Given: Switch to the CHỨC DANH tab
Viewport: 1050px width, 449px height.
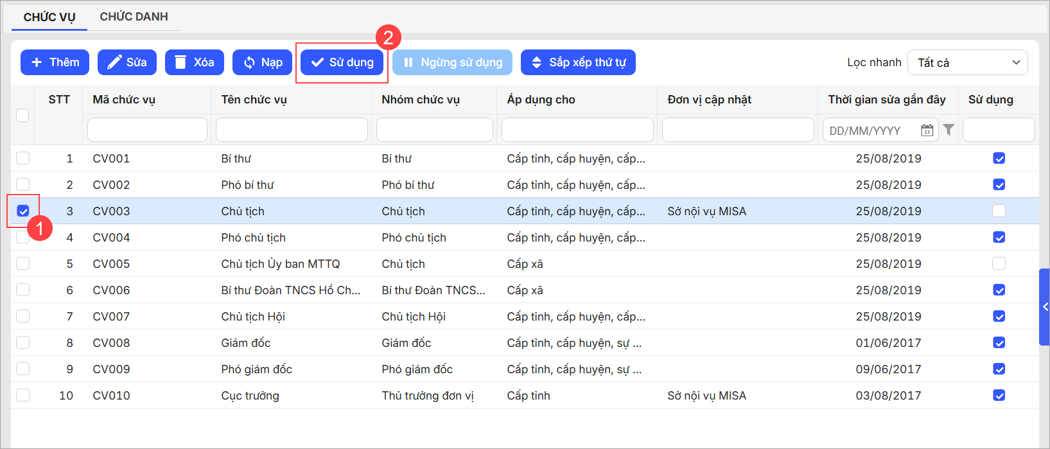Looking at the screenshot, I should [134, 17].
